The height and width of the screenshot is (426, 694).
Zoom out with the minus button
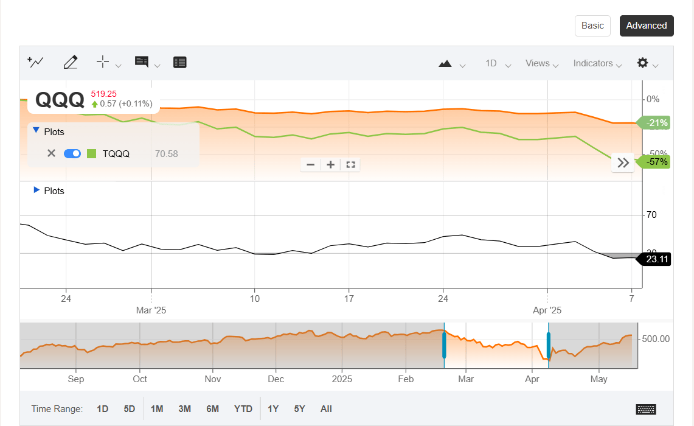311,165
